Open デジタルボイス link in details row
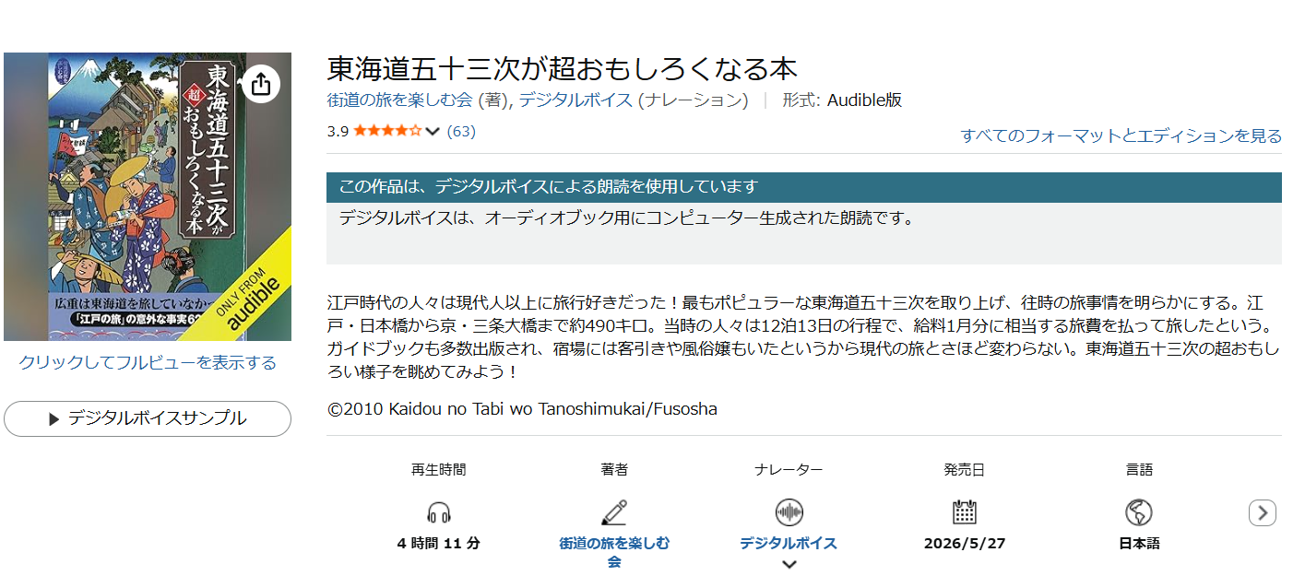This screenshot has height=576, width=1305. (x=789, y=543)
